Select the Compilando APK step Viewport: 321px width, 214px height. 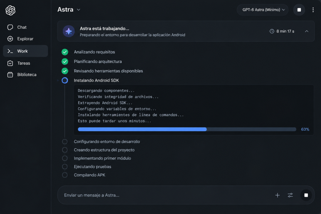tap(89, 175)
